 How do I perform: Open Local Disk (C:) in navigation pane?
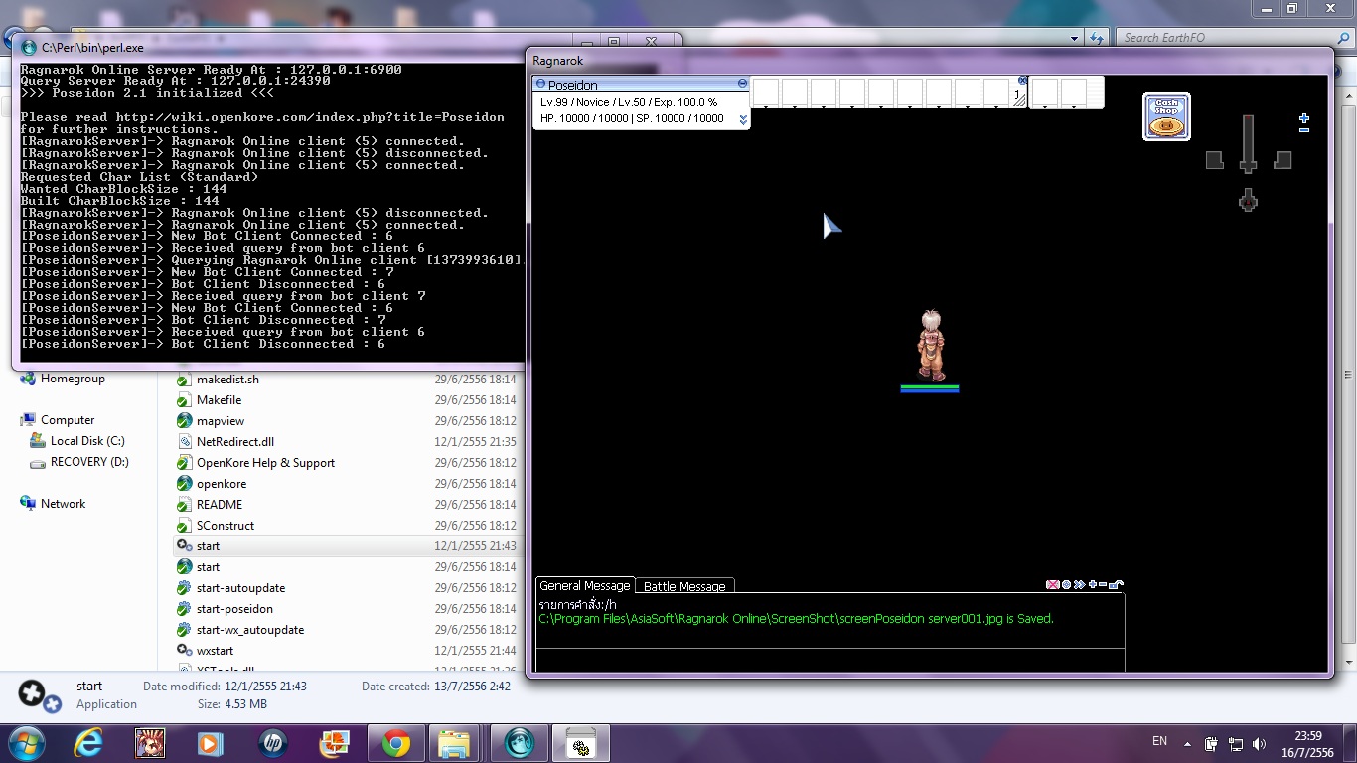[x=87, y=441]
